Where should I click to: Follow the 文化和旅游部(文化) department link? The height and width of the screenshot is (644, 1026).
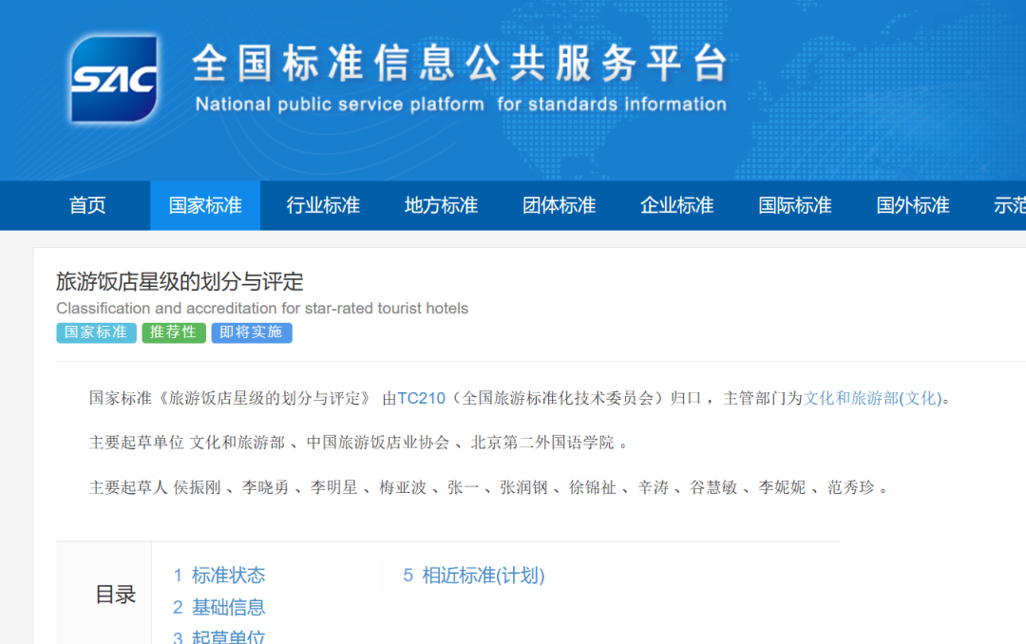pyautogui.click(x=873, y=398)
